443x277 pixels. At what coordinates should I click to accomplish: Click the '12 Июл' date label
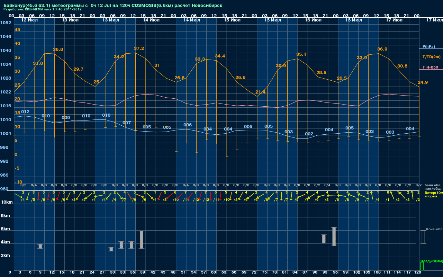tap(29, 20)
